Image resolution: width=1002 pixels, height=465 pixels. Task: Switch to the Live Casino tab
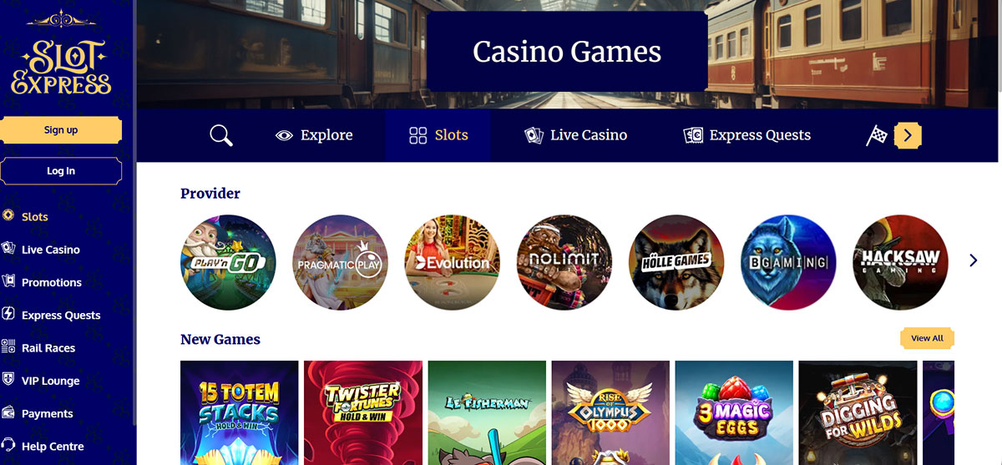[x=575, y=135]
